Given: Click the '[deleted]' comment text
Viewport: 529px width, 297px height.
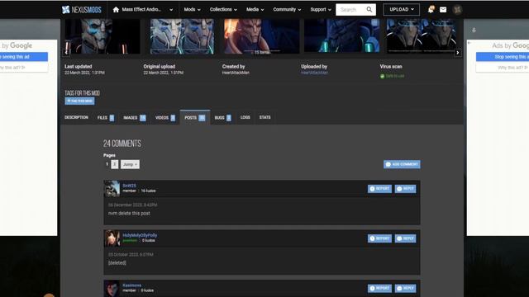Looking at the screenshot, I should point(117,262).
